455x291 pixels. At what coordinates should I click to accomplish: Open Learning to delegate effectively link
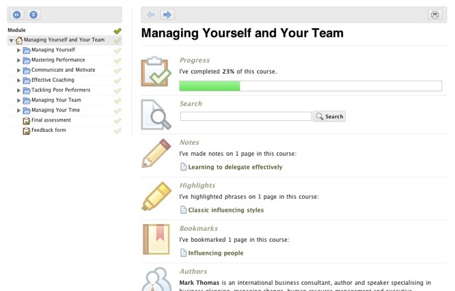pyautogui.click(x=235, y=167)
